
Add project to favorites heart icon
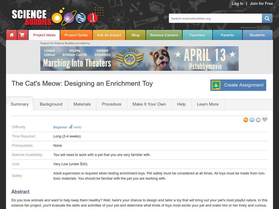[x=265, y=119]
